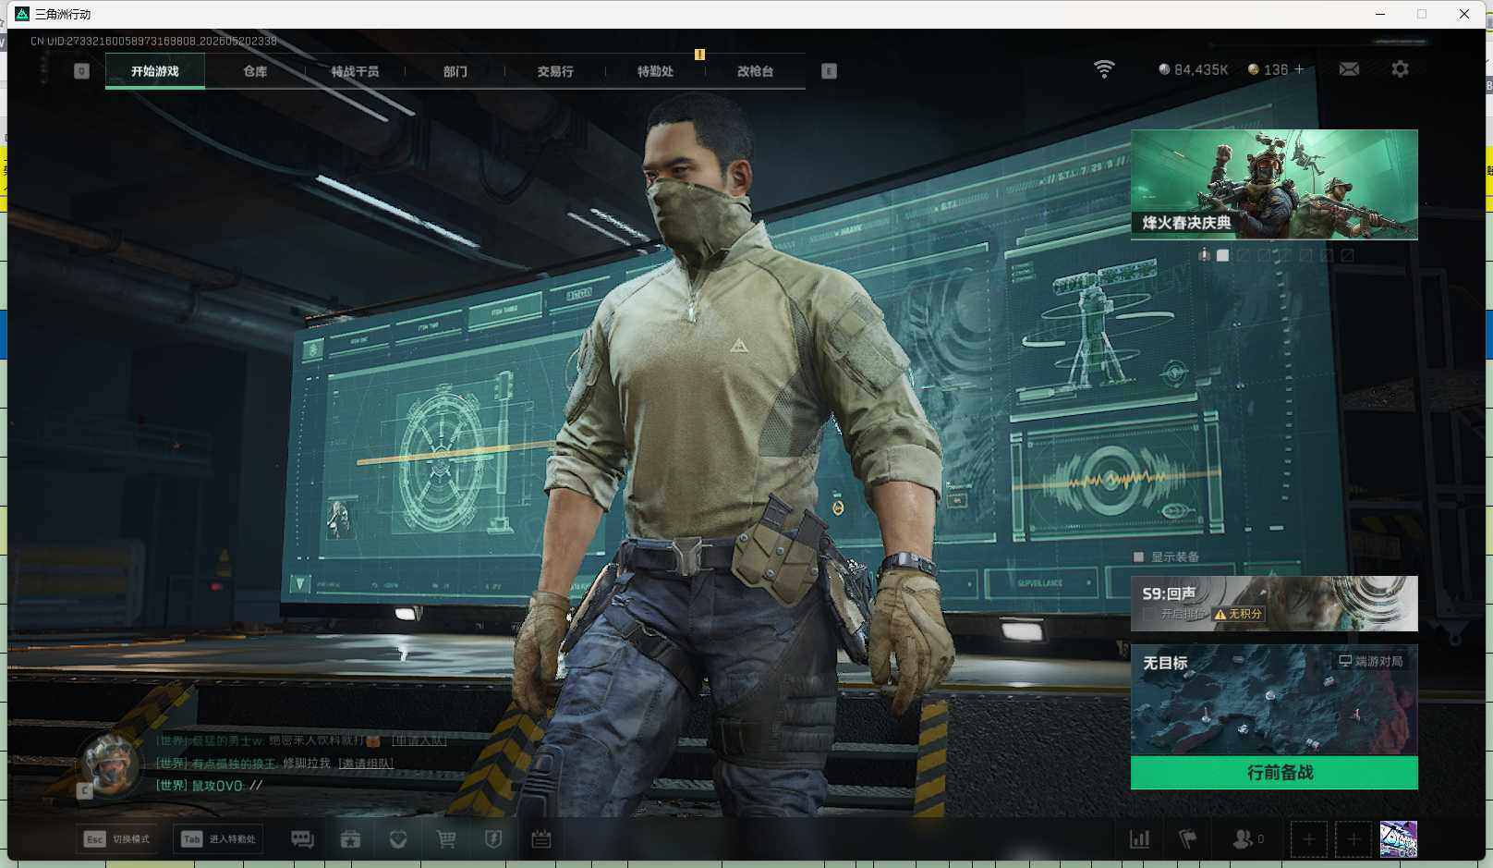This screenshot has height=868, width=1493.
Task: Select the first banner page indicator
Action: click(1204, 255)
